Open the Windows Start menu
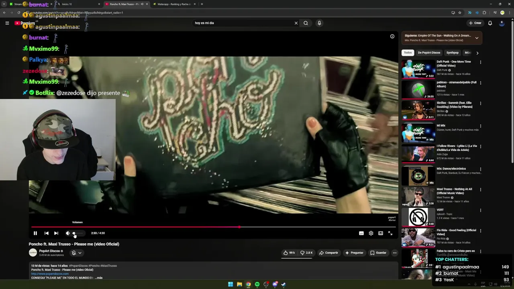The width and height of the screenshot is (514, 289). 230,284
